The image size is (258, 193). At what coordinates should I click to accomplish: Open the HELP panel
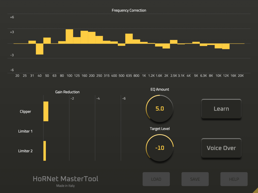234,179
